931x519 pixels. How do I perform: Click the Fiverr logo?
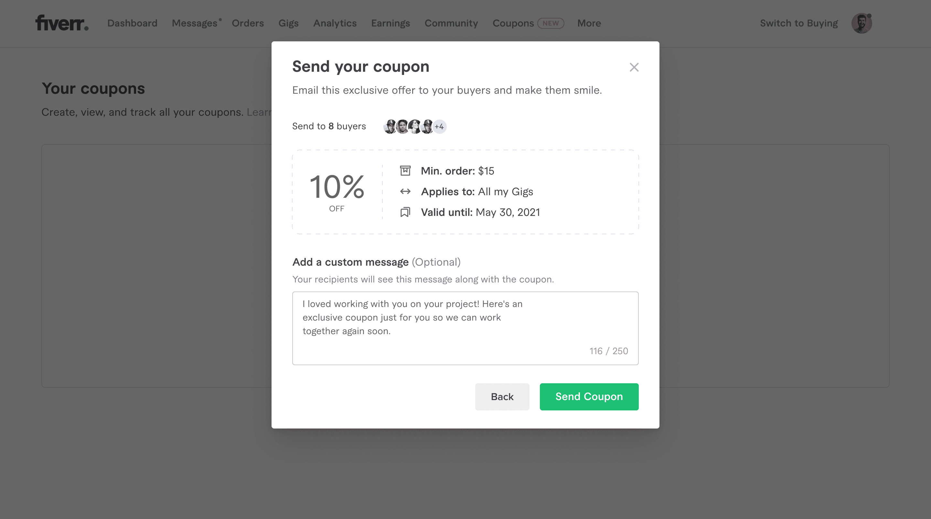(x=62, y=23)
